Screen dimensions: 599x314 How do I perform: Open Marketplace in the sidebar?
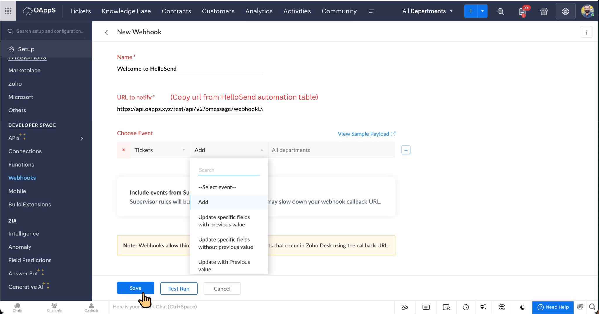tap(25, 71)
